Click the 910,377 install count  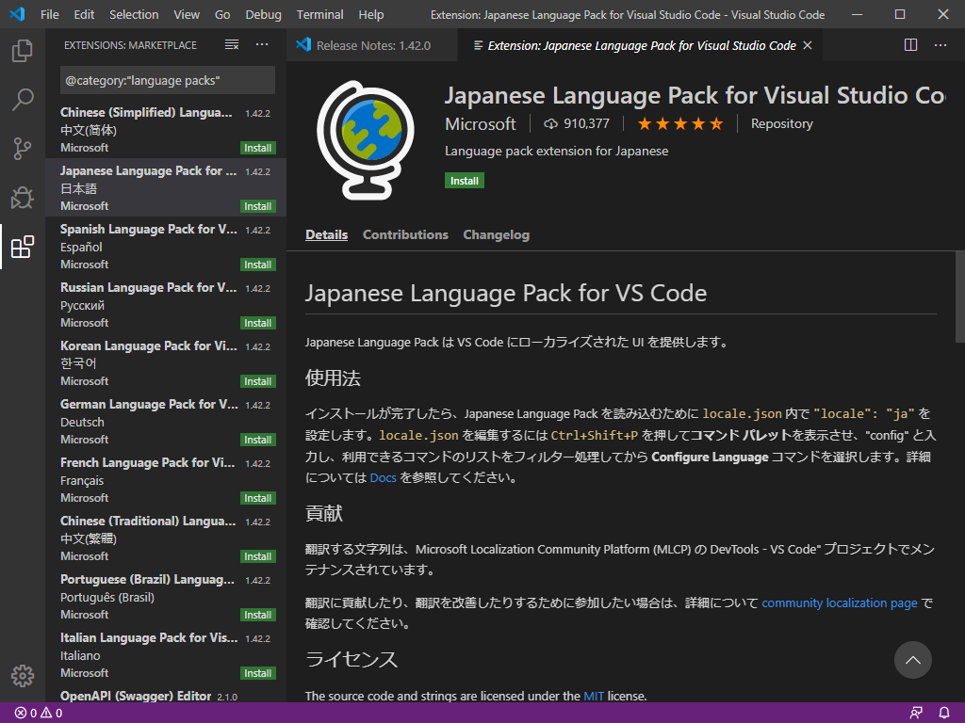click(x=577, y=123)
